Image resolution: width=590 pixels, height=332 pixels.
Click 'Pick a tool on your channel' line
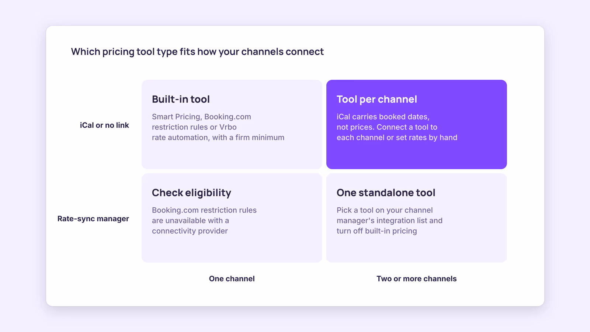tap(384, 210)
